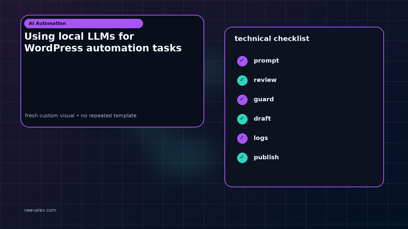The width and height of the screenshot is (408, 229).
Task: Click the "Using local LLMs for WordPress automation tasks" title
Action: click(x=103, y=42)
